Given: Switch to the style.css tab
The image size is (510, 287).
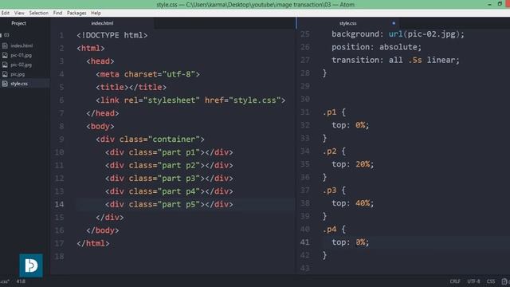Looking at the screenshot, I should 347,23.
